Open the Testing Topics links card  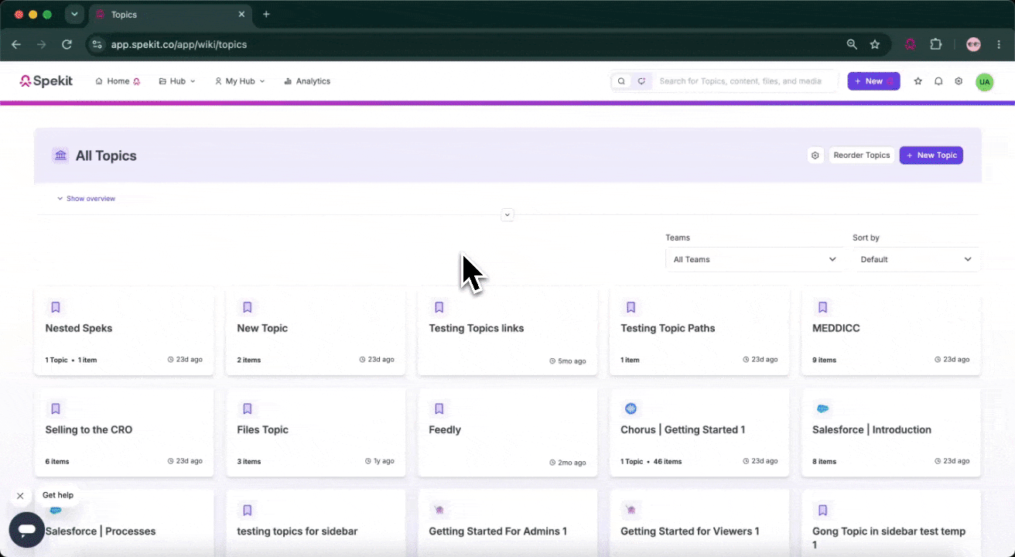coord(508,331)
